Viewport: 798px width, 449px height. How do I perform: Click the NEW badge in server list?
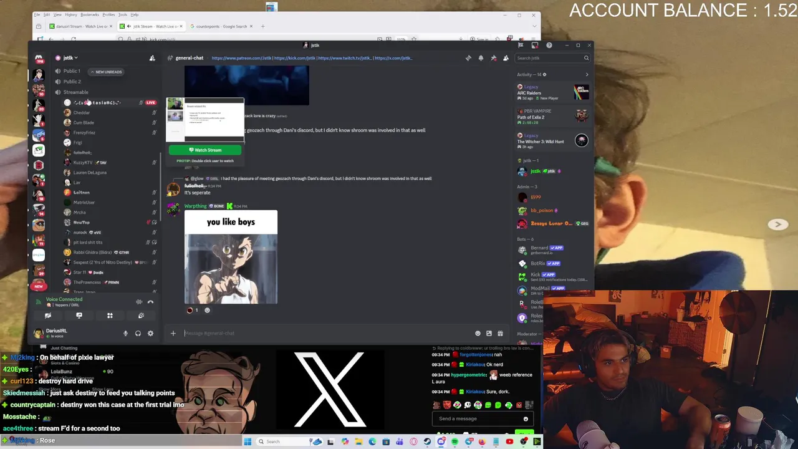(x=39, y=286)
